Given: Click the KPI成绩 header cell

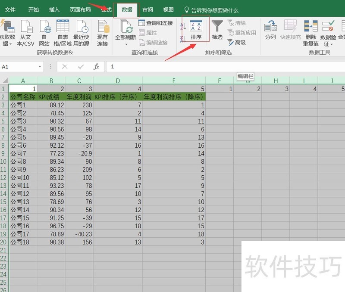Looking at the screenshot, I should coord(51,97).
